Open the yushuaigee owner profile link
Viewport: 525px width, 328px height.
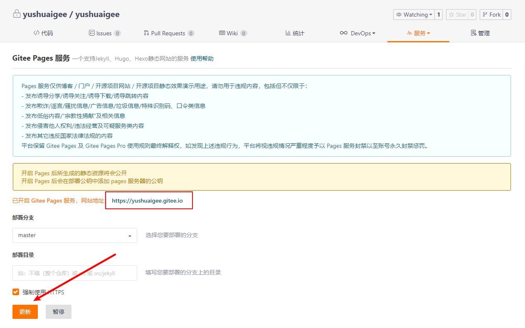[x=45, y=14]
